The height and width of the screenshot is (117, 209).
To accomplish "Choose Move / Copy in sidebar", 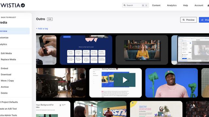I will point(7,81).
